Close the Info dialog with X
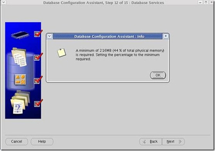Image resolution: width=215 pixels, height=151 pixels. [x=166, y=36]
